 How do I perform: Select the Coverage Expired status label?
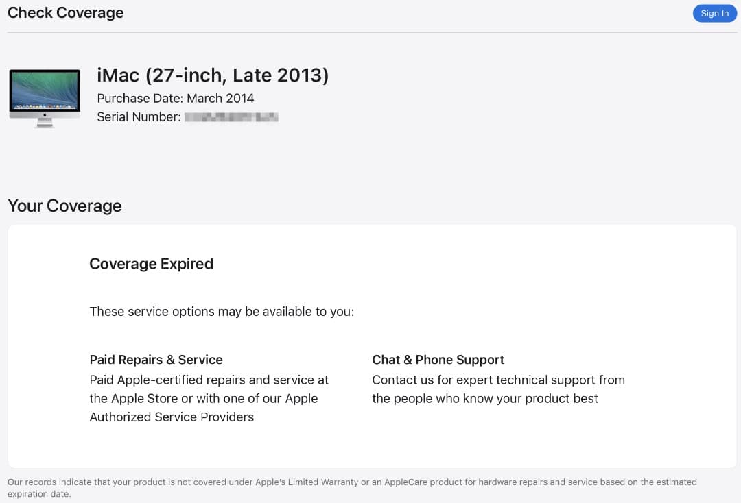[x=151, y=263]
